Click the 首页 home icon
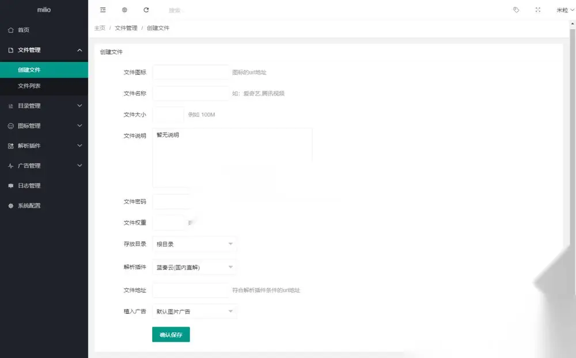 10,30
